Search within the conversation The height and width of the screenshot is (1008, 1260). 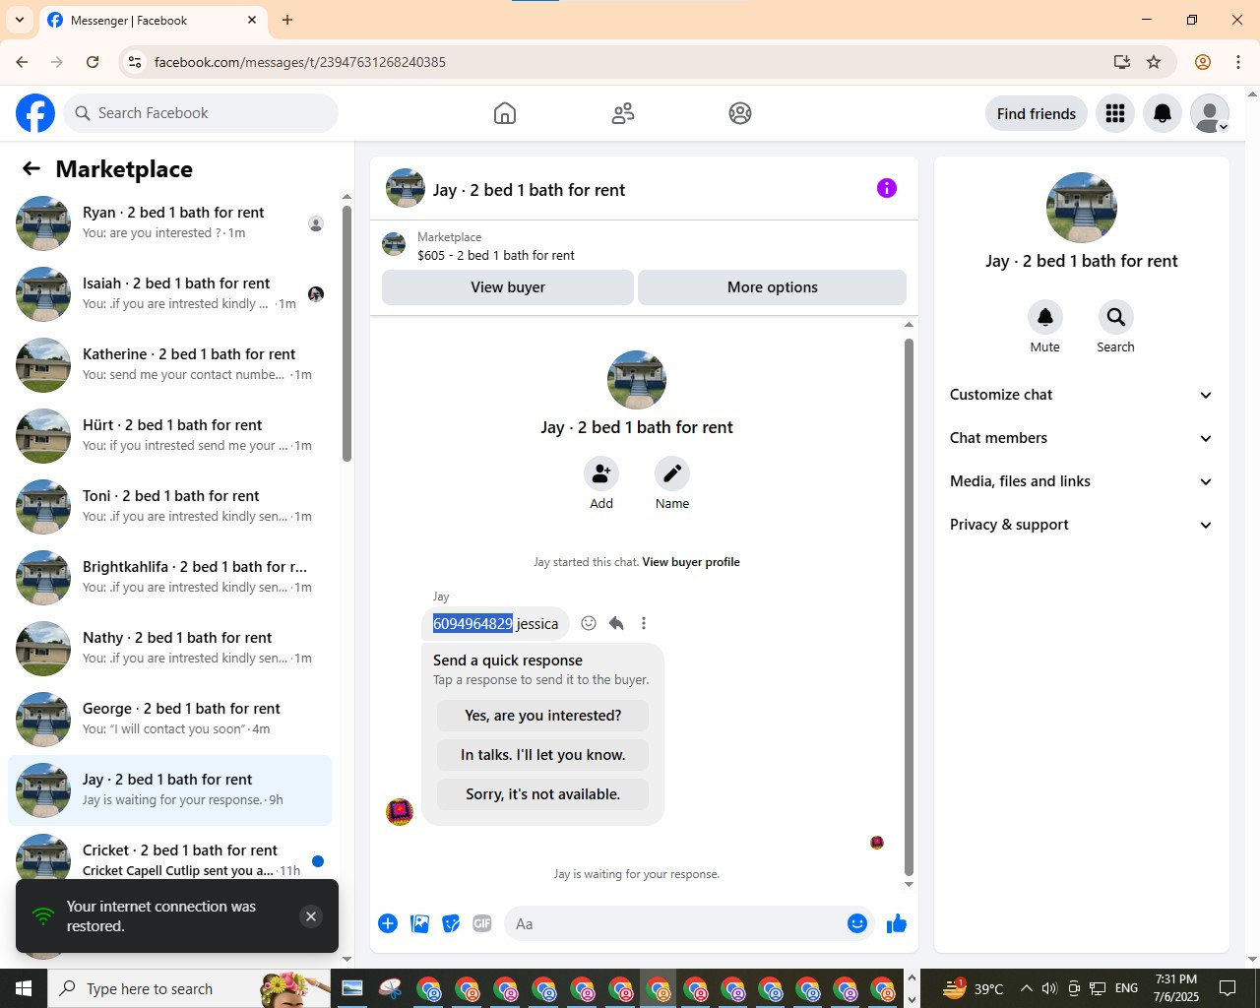tap(1115, 317)
